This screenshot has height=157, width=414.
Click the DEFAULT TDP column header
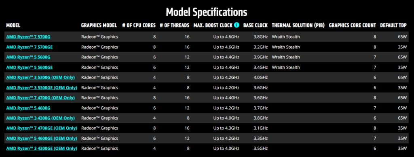[x=393, y=25]
